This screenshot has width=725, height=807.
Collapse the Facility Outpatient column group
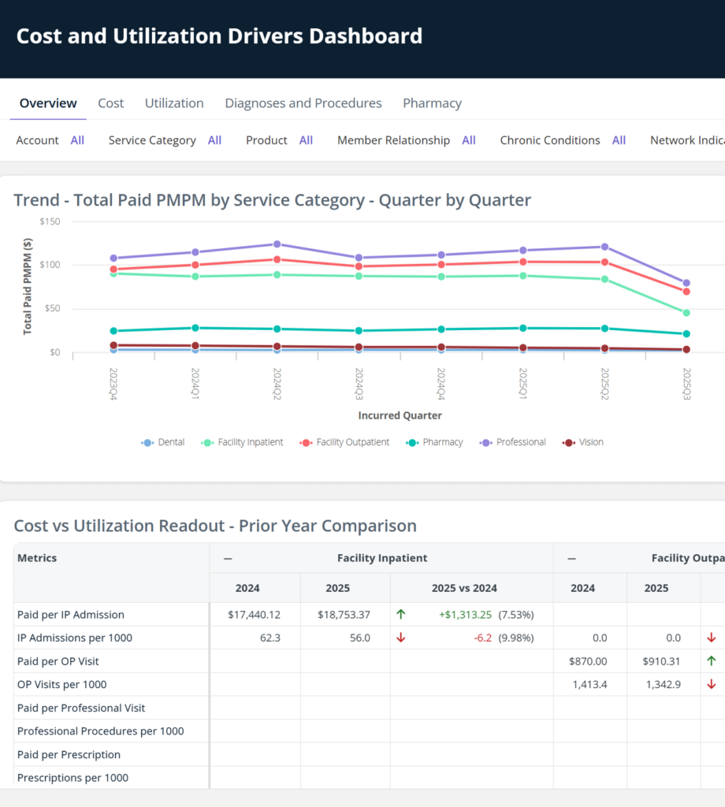(571, 559)
